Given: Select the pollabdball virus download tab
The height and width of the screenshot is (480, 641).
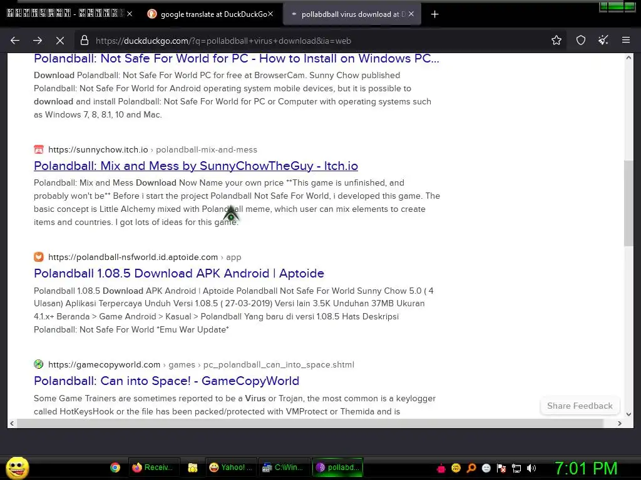Looking at the screenshot, I should (352, 14).
